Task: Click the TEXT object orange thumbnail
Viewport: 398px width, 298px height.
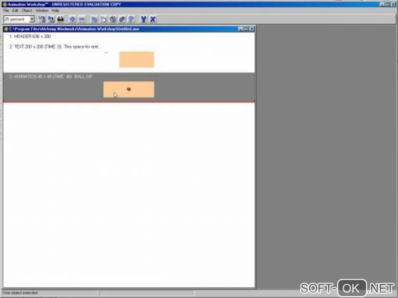Action: (137, 59)
